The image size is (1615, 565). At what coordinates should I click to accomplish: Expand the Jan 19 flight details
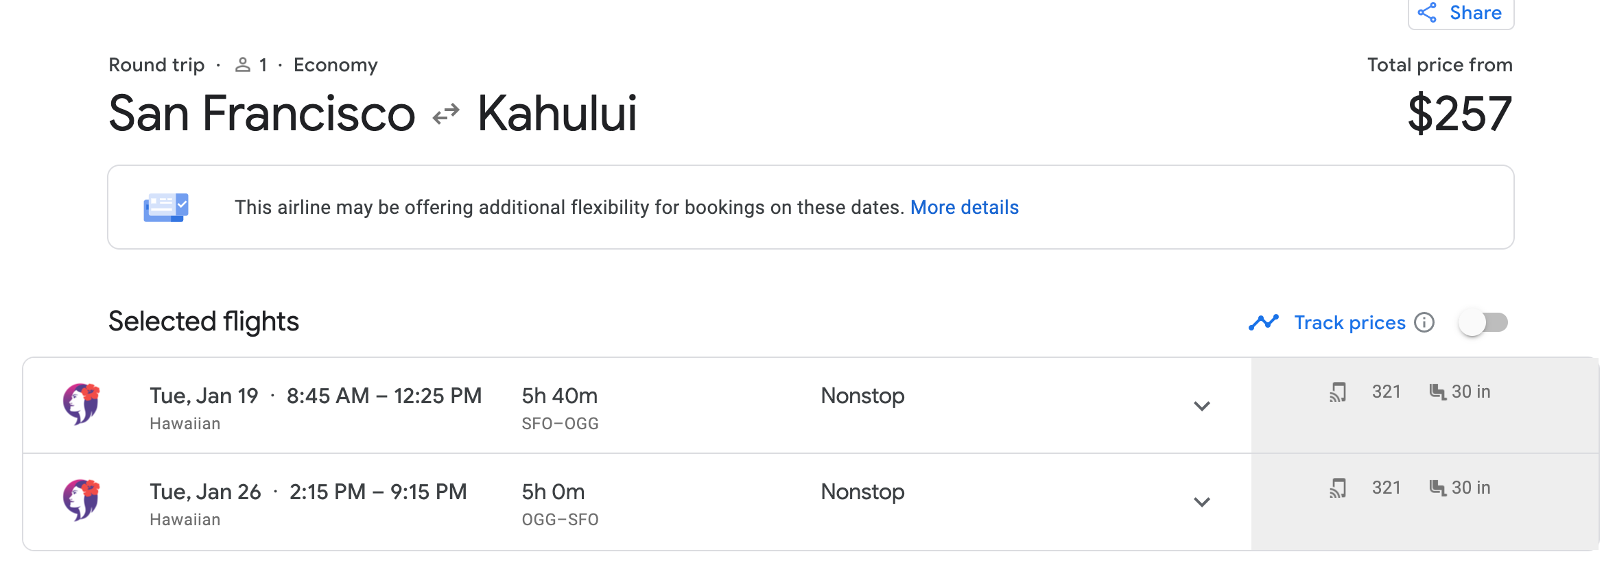[x=1201, y=406]
